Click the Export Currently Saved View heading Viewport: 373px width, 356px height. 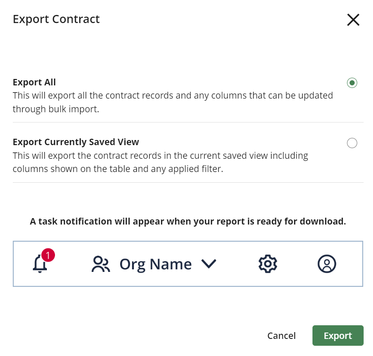coord(75,142)
